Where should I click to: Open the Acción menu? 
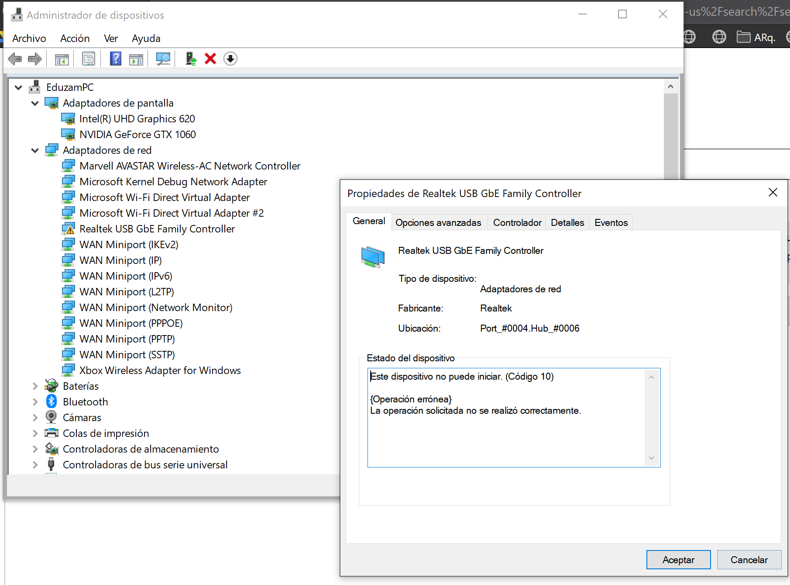click(75, 38)
